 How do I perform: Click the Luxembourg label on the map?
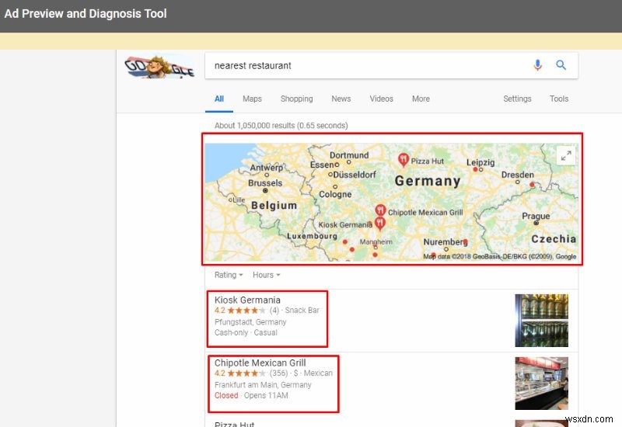click(x=312, y=236)
